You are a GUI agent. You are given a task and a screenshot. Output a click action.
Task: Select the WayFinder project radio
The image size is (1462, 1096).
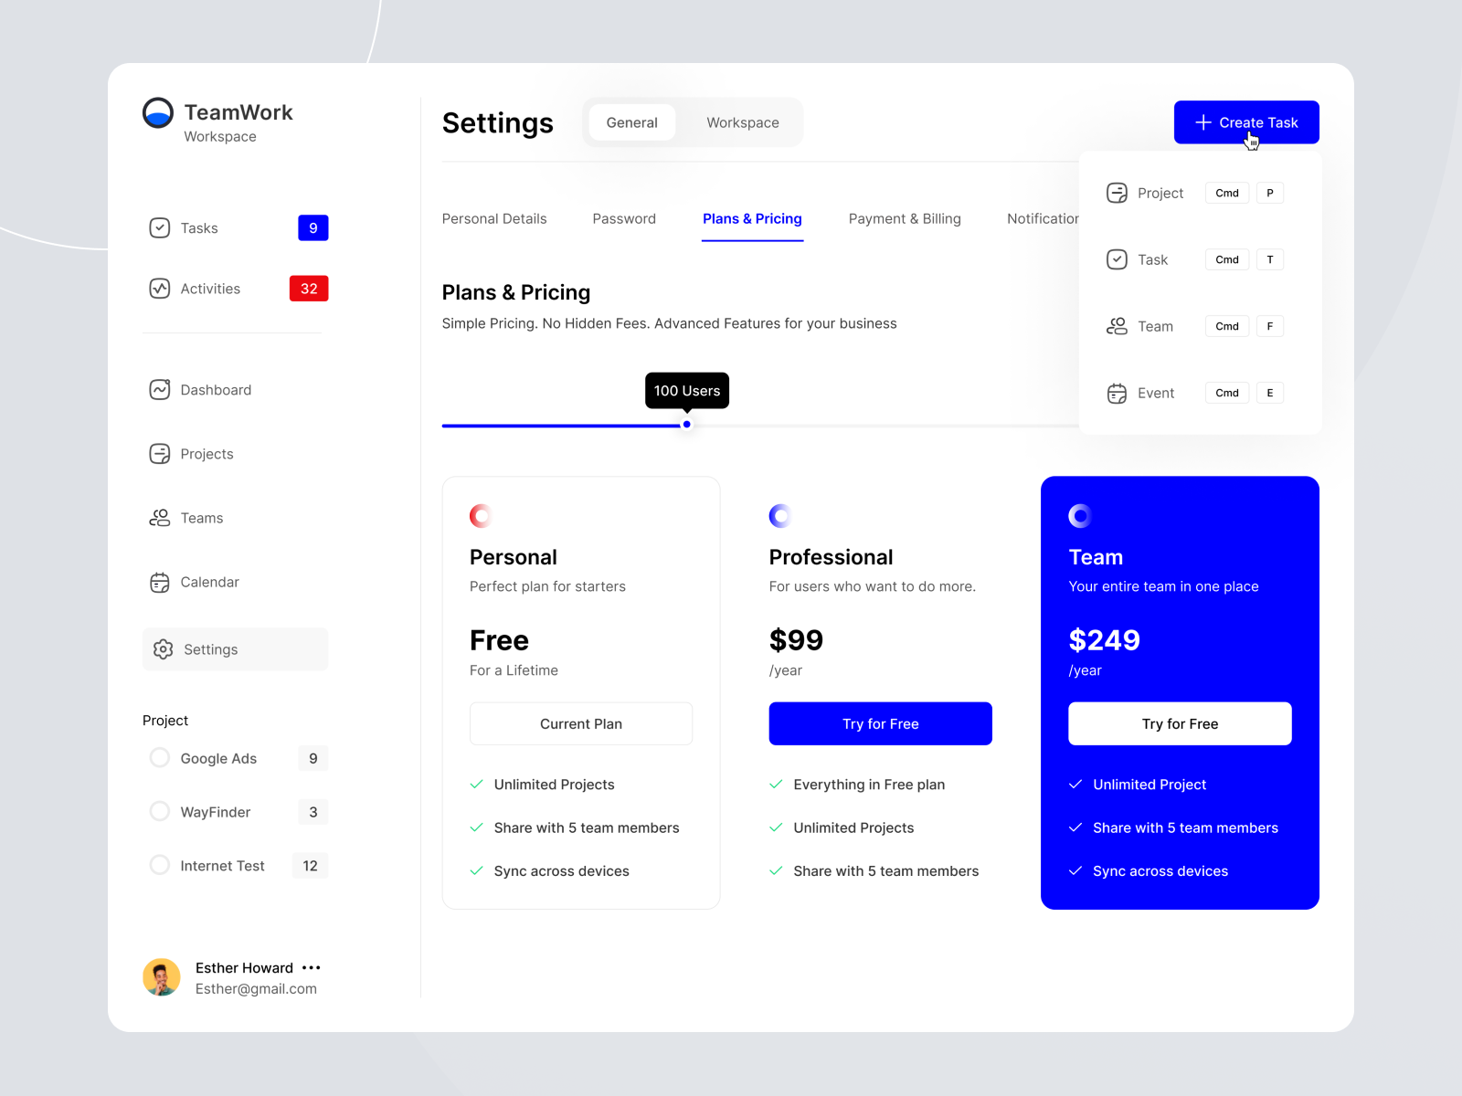pyautogui.click(x=159, y=811)
